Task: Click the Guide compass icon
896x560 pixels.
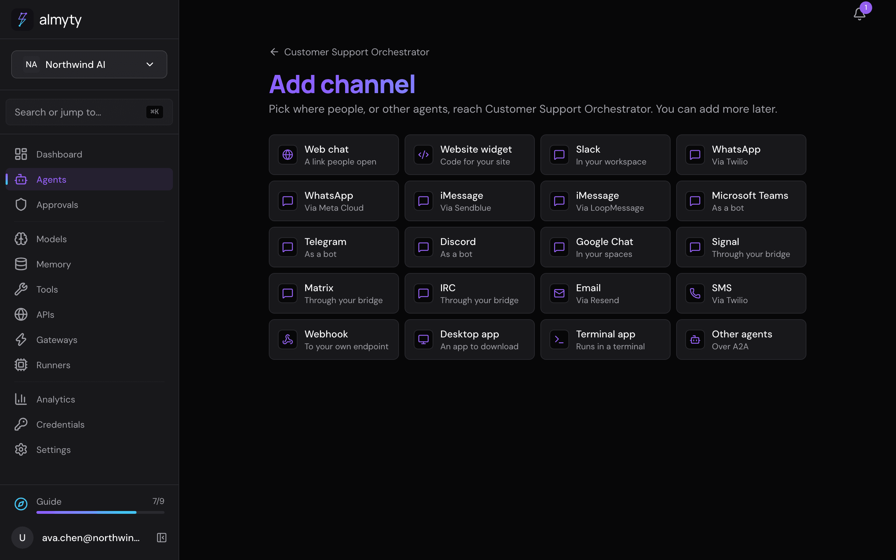Action: (21, 504)
